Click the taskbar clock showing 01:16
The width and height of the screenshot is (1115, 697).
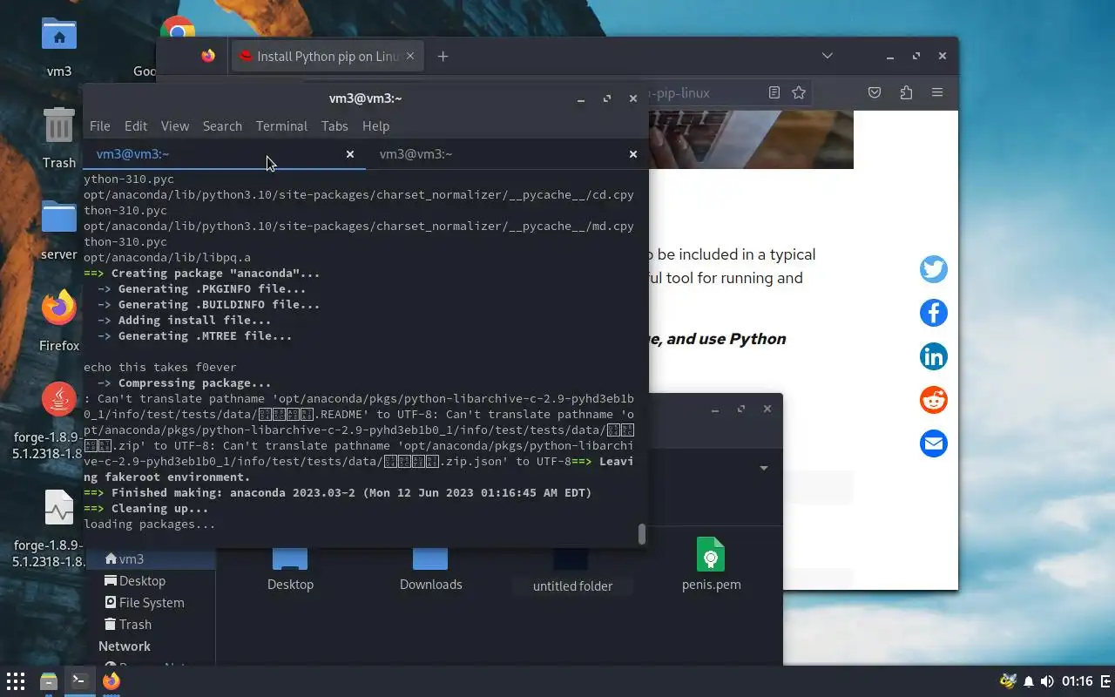click(x=1078, y=681)
